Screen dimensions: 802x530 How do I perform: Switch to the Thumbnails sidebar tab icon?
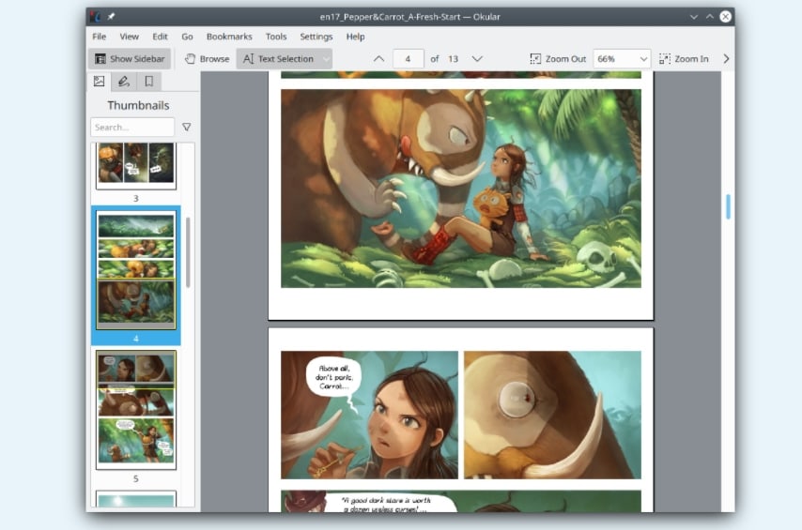pos(100,82)
